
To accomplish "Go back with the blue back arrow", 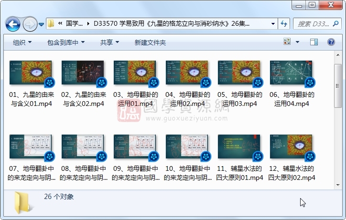I will (13, 24).
